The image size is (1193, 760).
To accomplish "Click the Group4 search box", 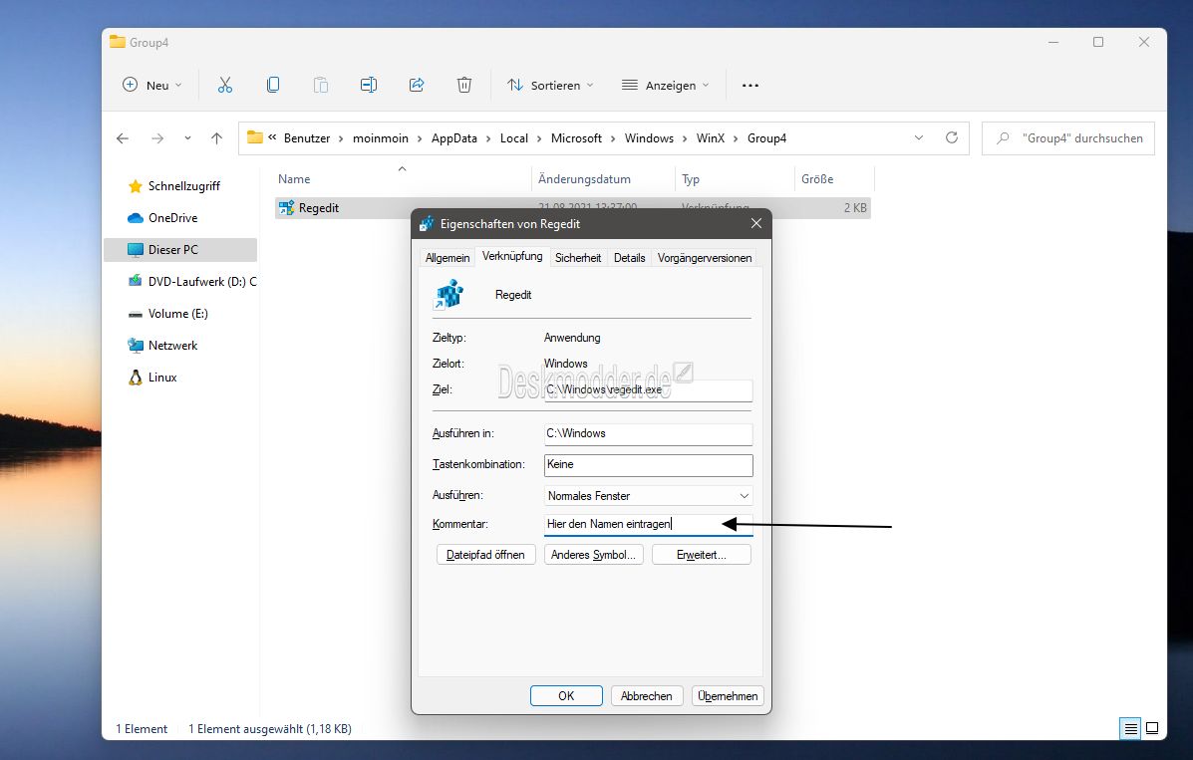I will tap(1068, 138).
